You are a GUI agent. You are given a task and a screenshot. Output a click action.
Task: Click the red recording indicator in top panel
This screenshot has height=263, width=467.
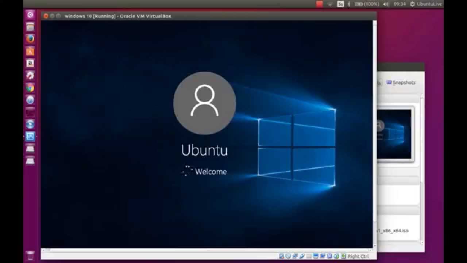click(320, 4)
